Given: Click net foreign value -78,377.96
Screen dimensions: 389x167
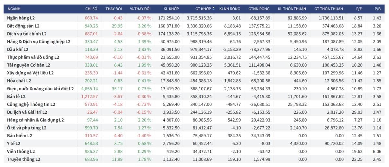Looking at the screenshot, I should [259, 49].
